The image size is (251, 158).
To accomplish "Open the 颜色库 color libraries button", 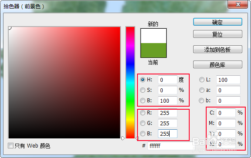I will (x=218, y=64).
